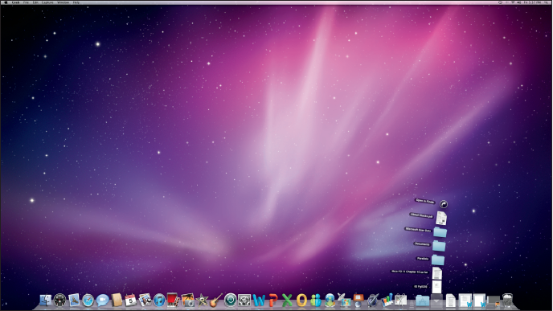Viewport: 553px width, 311px height.
Task: Launch iMovie star icon
Action: click(202, 301)
